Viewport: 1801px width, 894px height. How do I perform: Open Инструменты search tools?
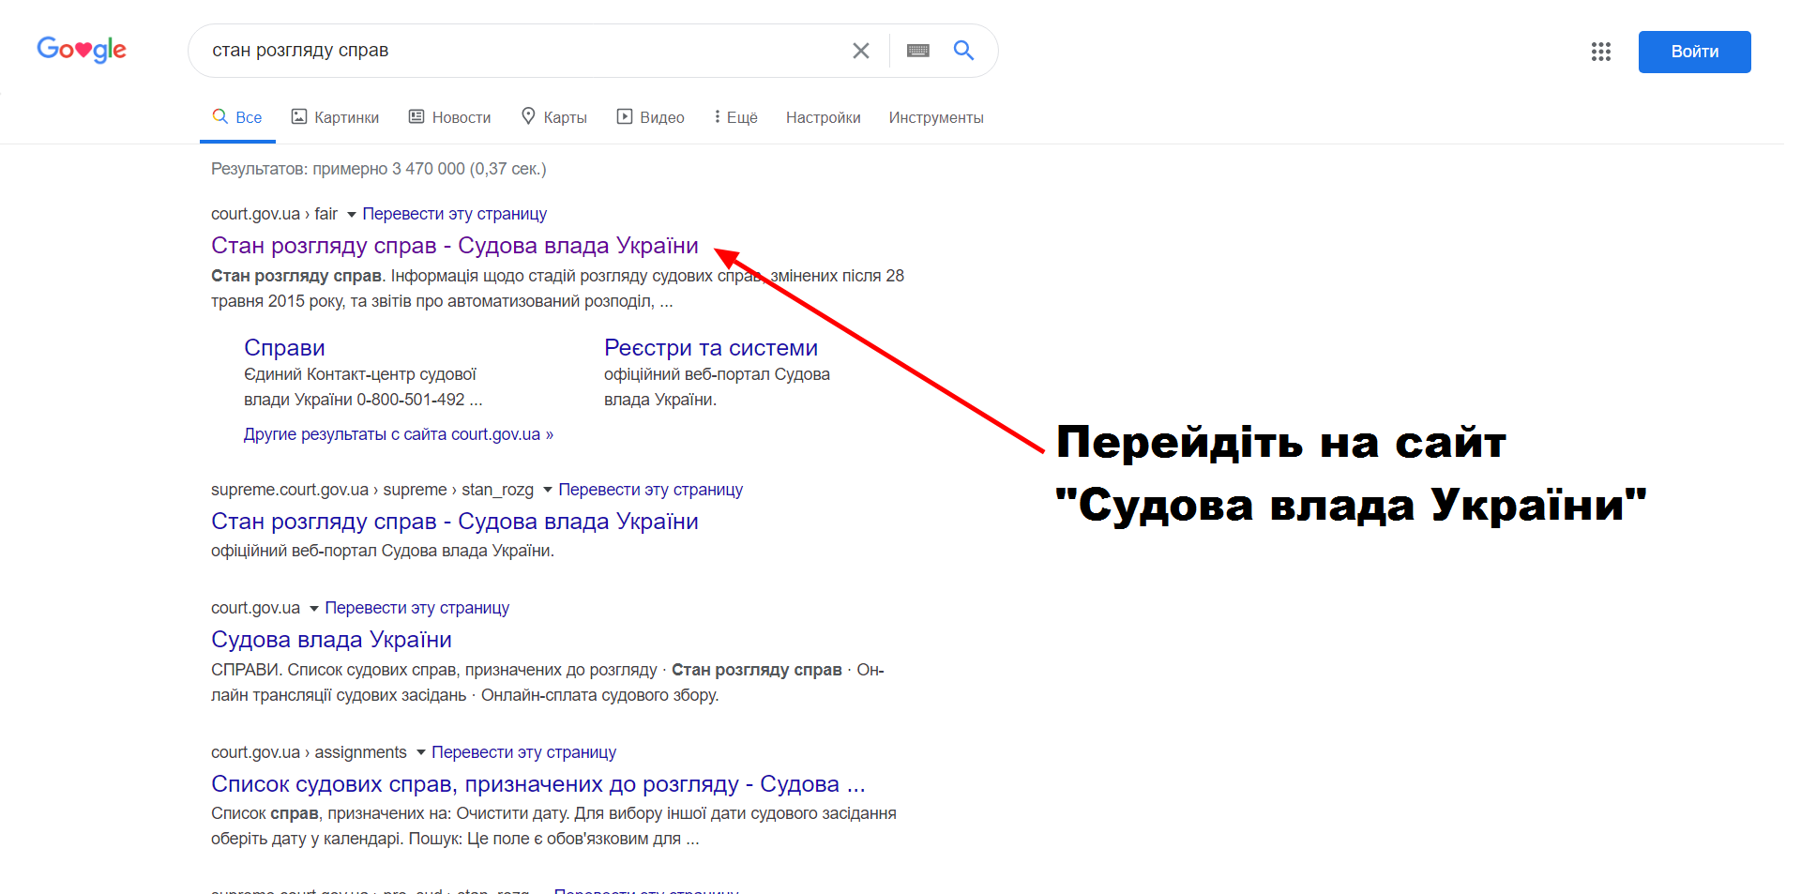click(x=935, y=117)
